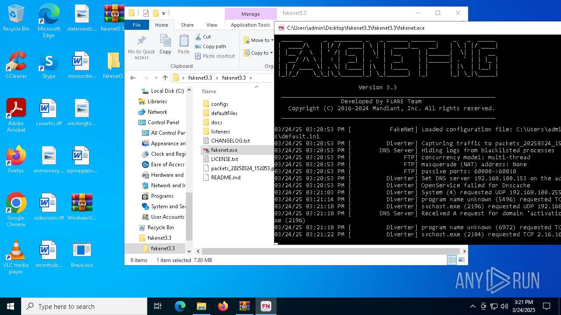Open Task View on taskbar
561x315 pixels.
click(x=158, y=306)
